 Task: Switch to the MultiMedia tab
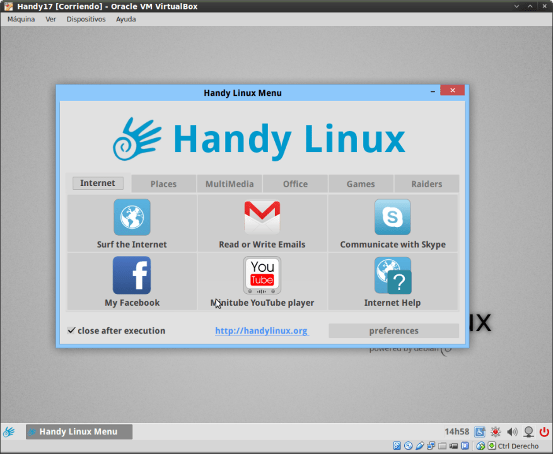pos(229,183)
